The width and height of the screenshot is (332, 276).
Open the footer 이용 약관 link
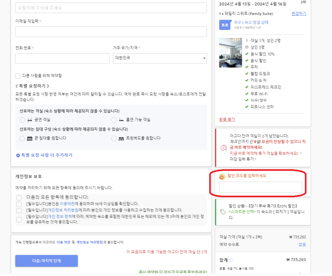(63, 242)
